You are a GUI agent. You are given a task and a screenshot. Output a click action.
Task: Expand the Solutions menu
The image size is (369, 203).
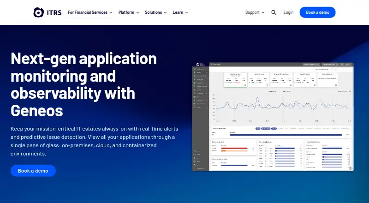[x=156, y=12]
